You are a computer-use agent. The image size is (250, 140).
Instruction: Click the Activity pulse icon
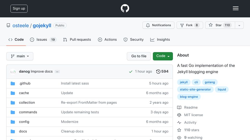tap(179, 123)
